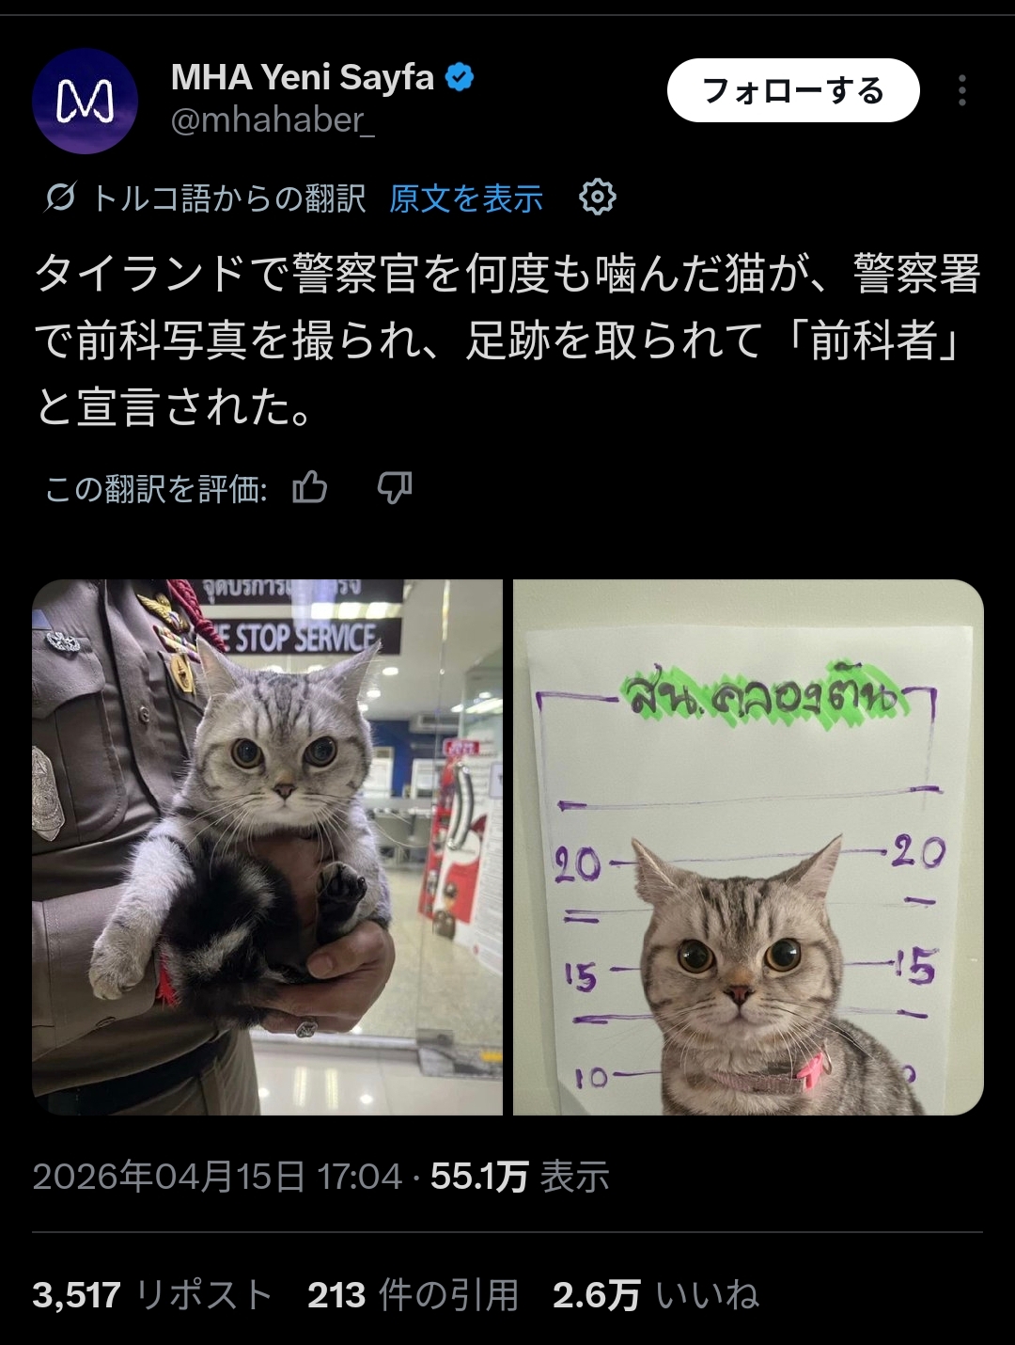The image size is (1015, 1345).
Task: Click the フォローする follow button
Action: tap(793, 90)
